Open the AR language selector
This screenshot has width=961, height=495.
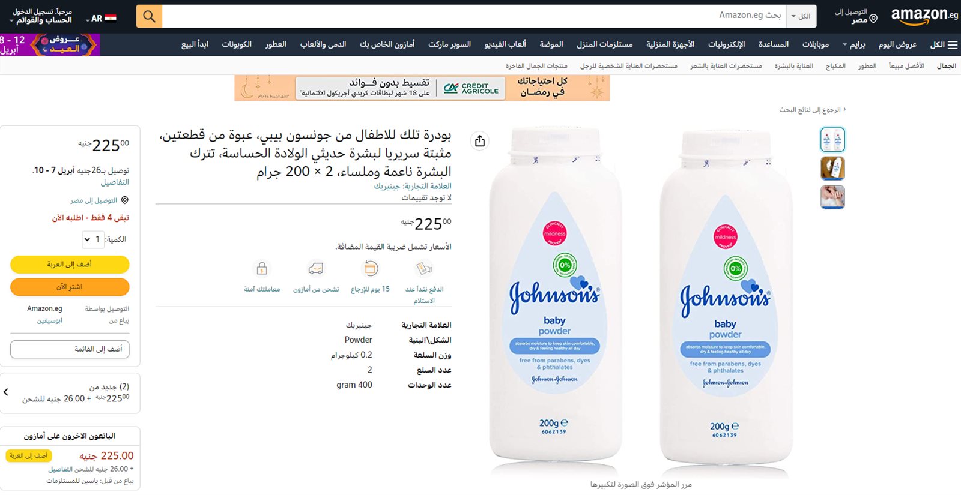(101, 19)
